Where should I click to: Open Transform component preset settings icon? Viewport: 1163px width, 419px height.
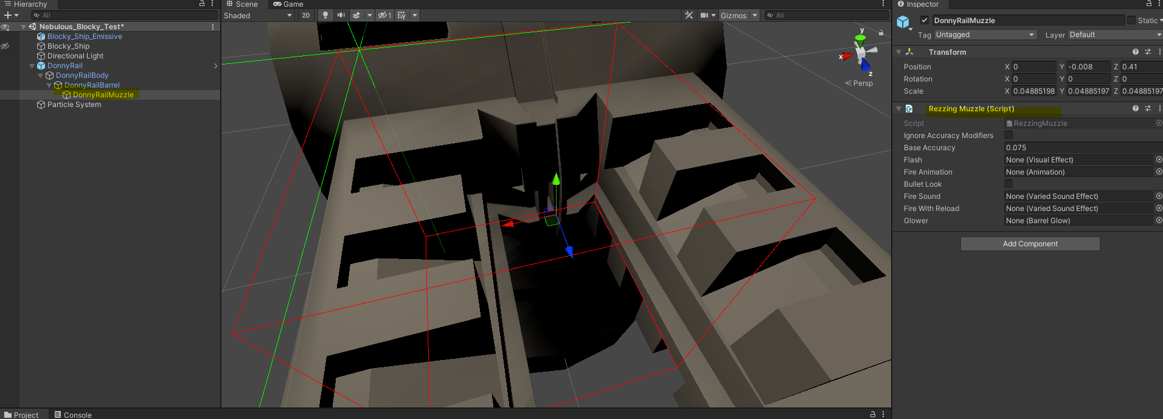click(x=1148, y=52)
